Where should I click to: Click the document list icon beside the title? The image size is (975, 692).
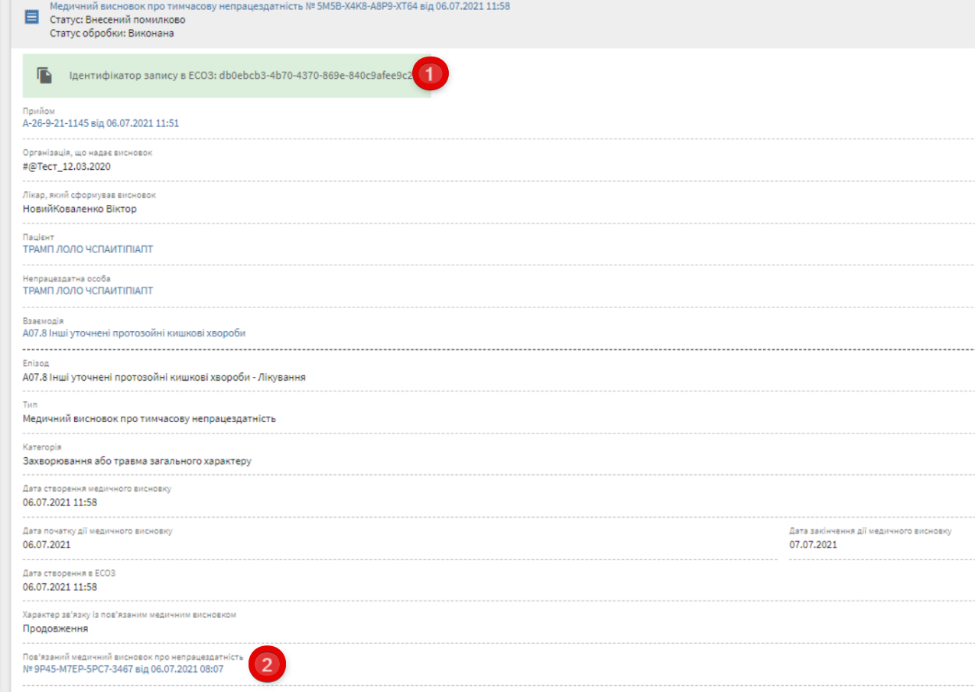pyautogui.click(x=32, y=17)
